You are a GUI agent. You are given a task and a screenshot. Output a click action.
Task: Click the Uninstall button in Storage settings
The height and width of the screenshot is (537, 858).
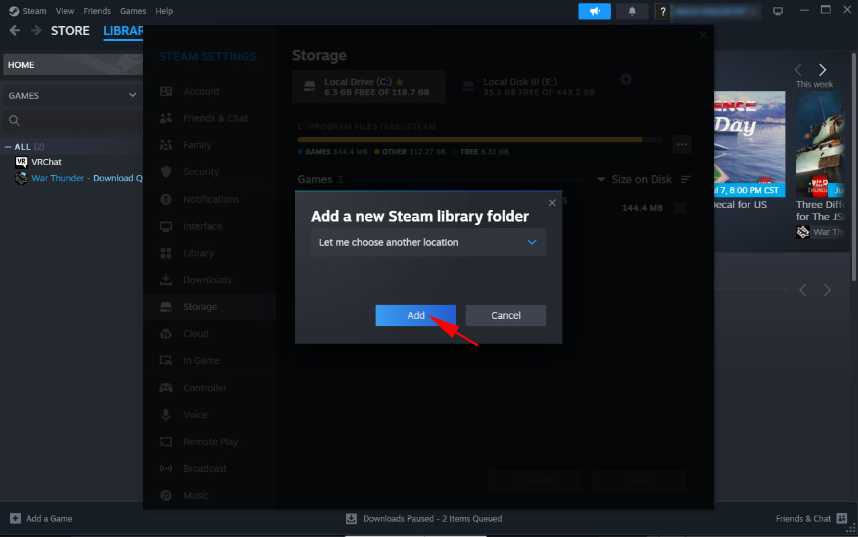[534, 481]
